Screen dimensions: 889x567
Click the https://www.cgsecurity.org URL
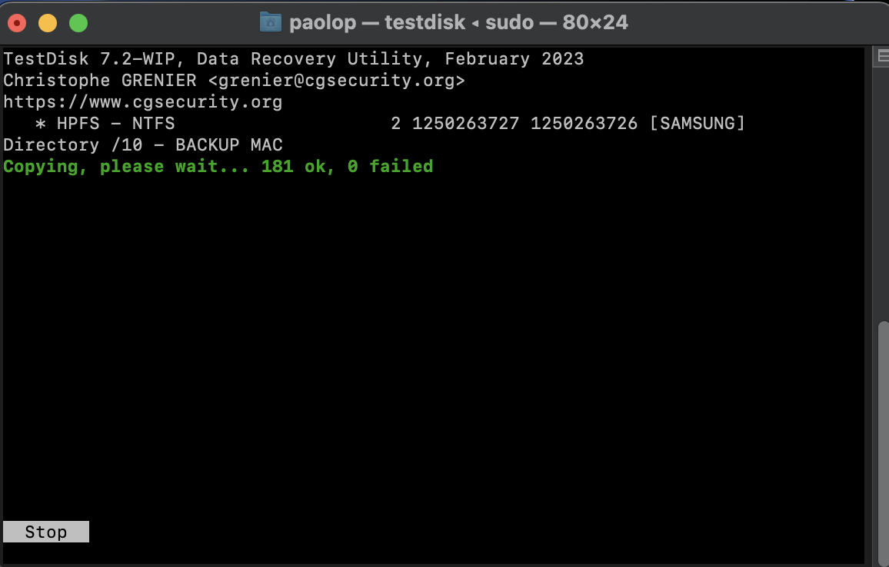(143, 102)
